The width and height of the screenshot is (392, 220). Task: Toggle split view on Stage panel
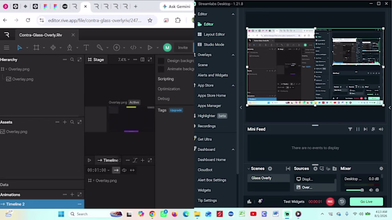click(x=143, y=60)
